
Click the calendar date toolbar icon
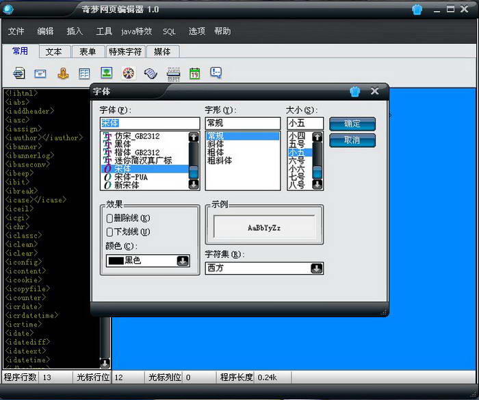pyautogui.click(x=194, y=73)
